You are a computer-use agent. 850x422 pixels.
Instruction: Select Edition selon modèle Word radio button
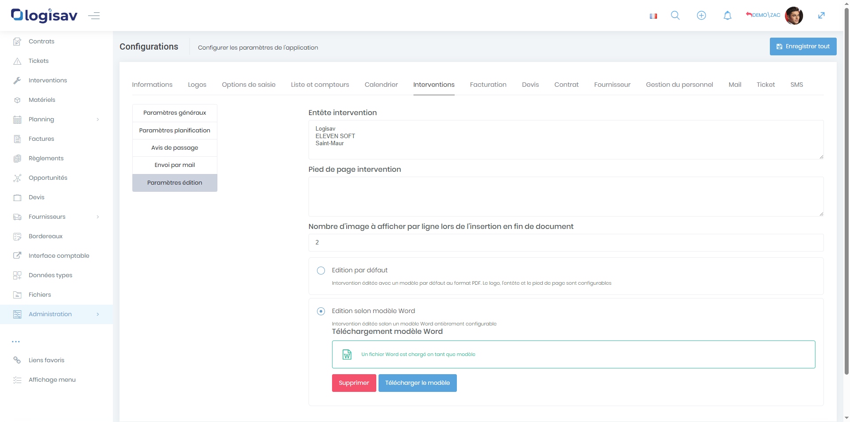point(321,311)
